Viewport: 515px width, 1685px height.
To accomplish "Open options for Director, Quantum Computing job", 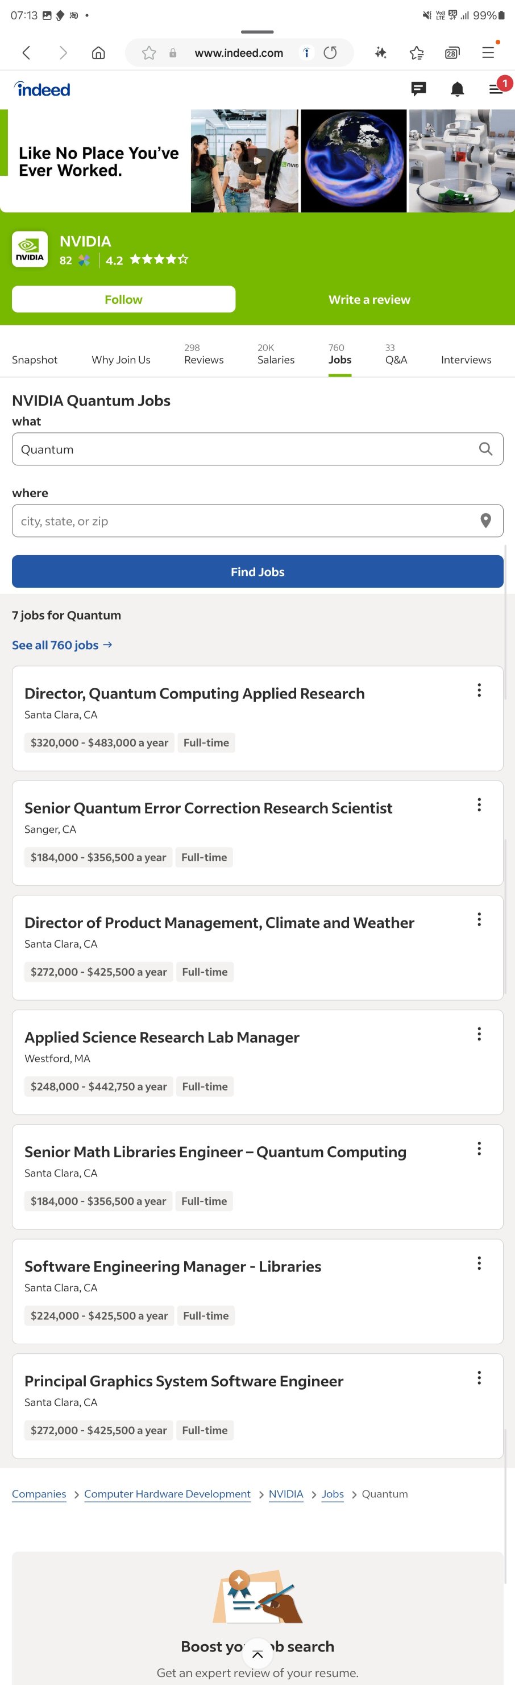I will click(479, 690).
